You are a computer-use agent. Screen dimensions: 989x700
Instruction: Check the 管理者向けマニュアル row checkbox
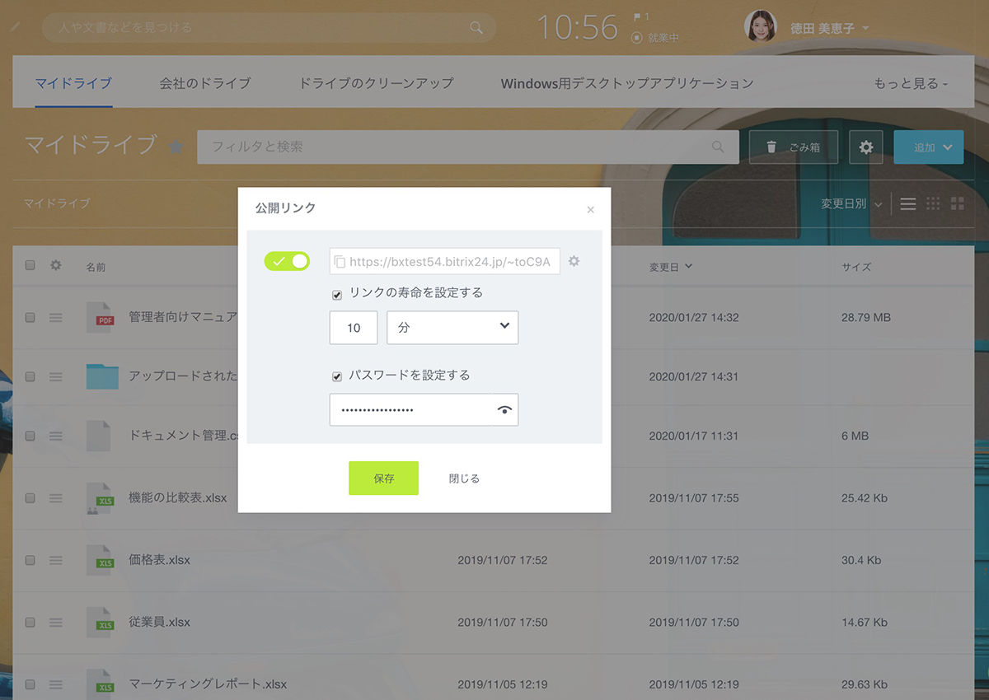[x=30, y=317]
